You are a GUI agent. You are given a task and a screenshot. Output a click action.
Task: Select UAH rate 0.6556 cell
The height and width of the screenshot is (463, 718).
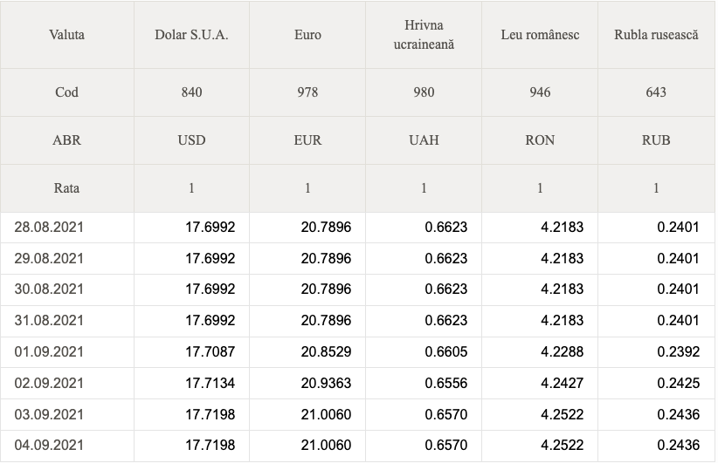[424, 383]
